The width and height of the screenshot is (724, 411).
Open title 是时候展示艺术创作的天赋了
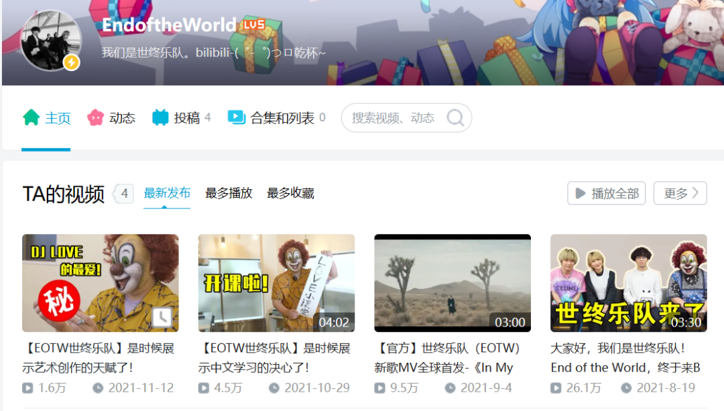tap(99, 358)
